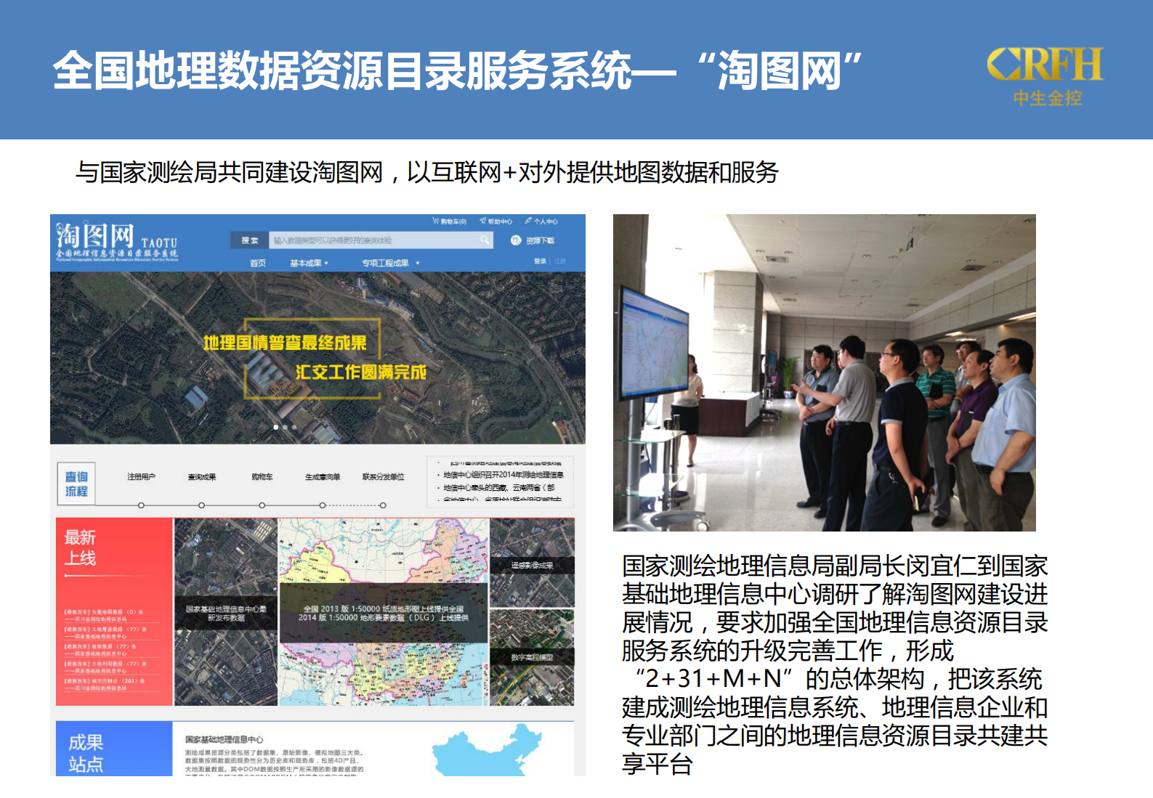This screenshot has height=798, width=1153.
Task: Click the 查询成果 step label
Action: tap(202, 477)
